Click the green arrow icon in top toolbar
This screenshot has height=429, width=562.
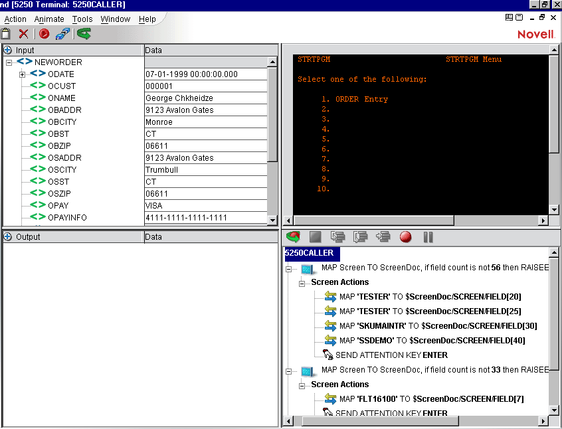[83, 34]
